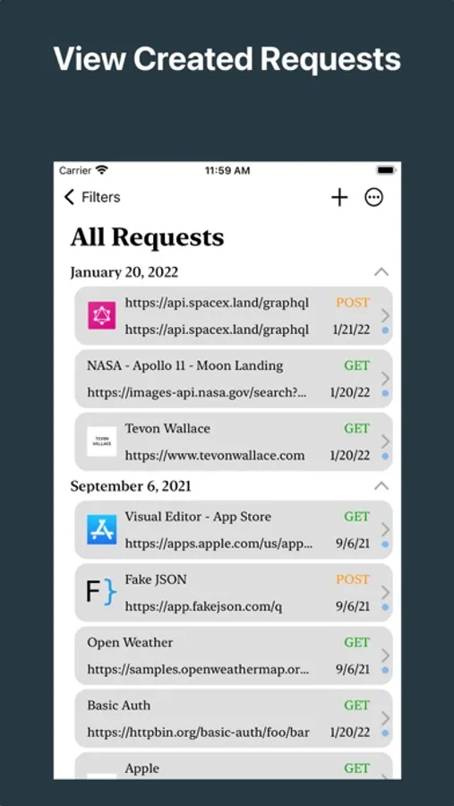Tap the App Store icon
Image resolution: width=454 pixels, height=806 pixels.
coord(102,529)
